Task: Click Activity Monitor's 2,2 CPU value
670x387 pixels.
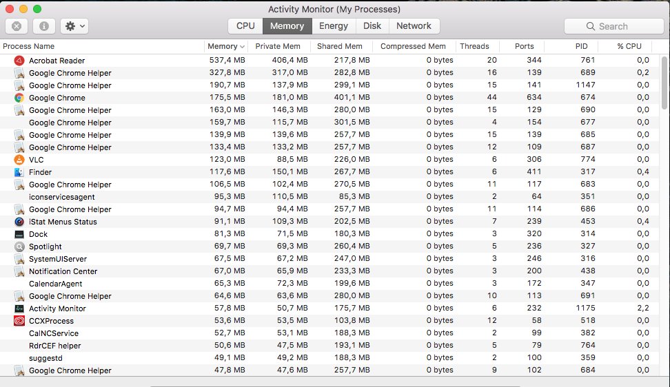Action: (x=642, y=308)
